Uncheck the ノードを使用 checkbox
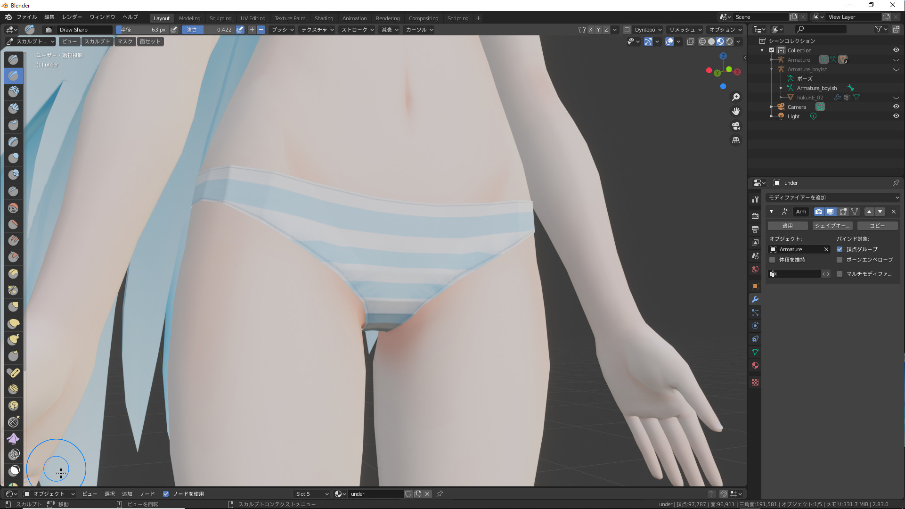 click(166, 494)
